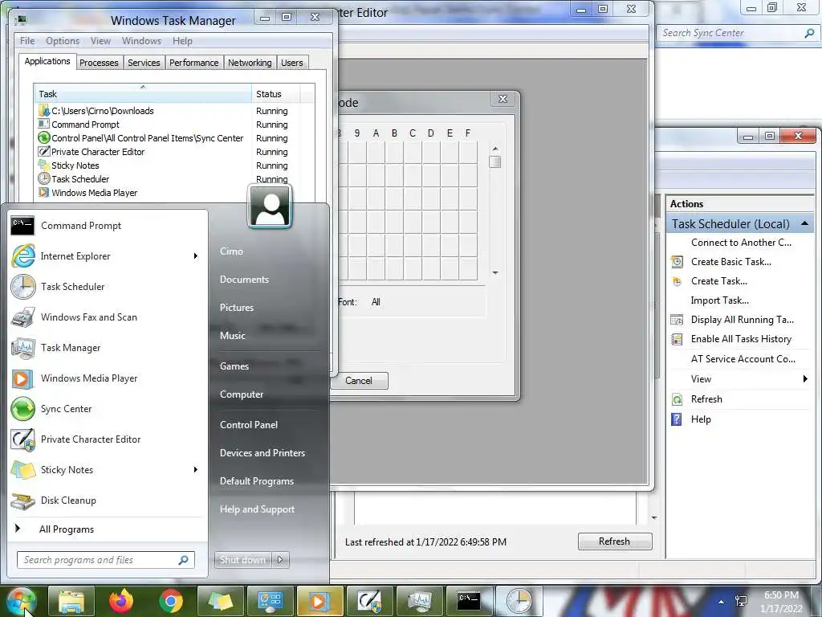Screen dimensions: 822x617
Task: Click Cancel in the code dialog
Action: click(x=359, y=381)
